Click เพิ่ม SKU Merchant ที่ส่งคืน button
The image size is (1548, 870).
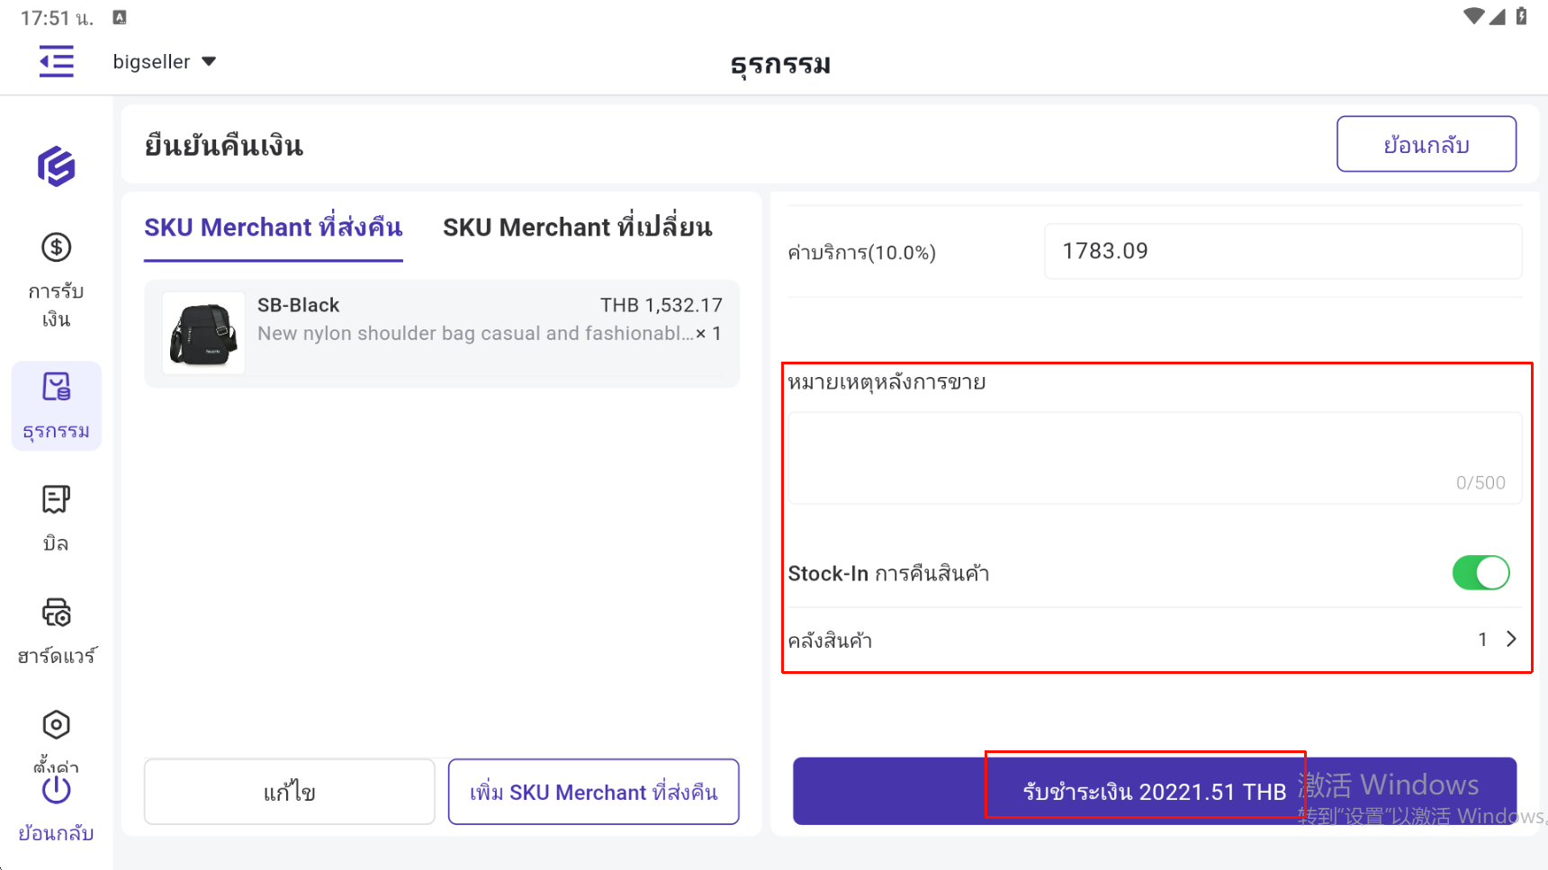coord(593,792)
